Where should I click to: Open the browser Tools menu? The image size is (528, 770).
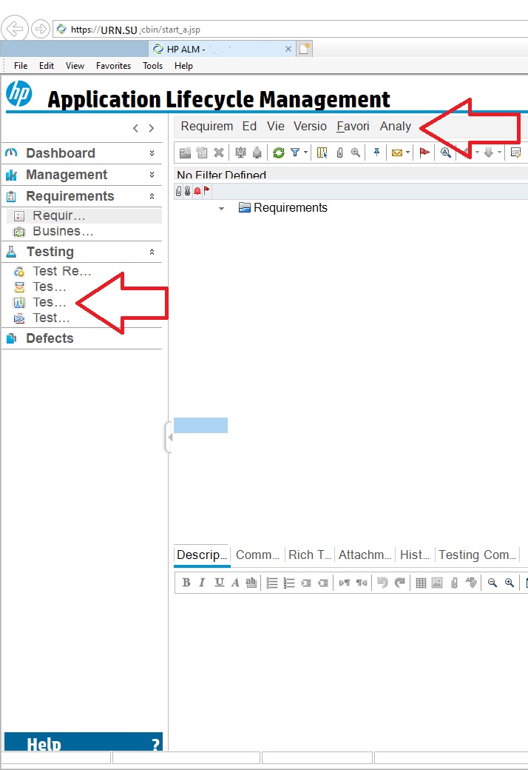(x=152, y=66)
